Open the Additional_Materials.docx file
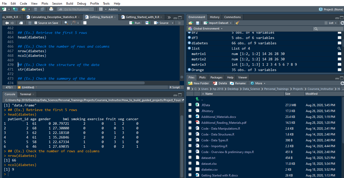344x178 pixels. 218,117
